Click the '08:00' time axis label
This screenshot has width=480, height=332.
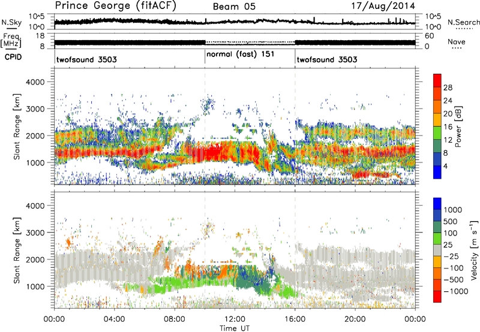click(175, 319)
